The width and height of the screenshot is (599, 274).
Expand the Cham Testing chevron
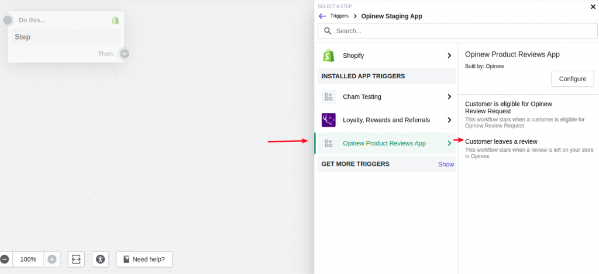tap(450, 97)
